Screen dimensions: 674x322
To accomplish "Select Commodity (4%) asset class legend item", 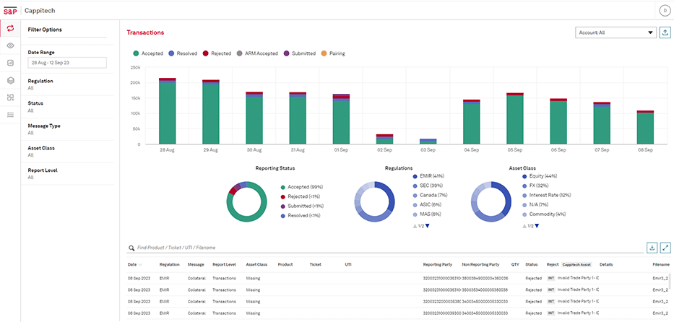I will coord(544,214).
